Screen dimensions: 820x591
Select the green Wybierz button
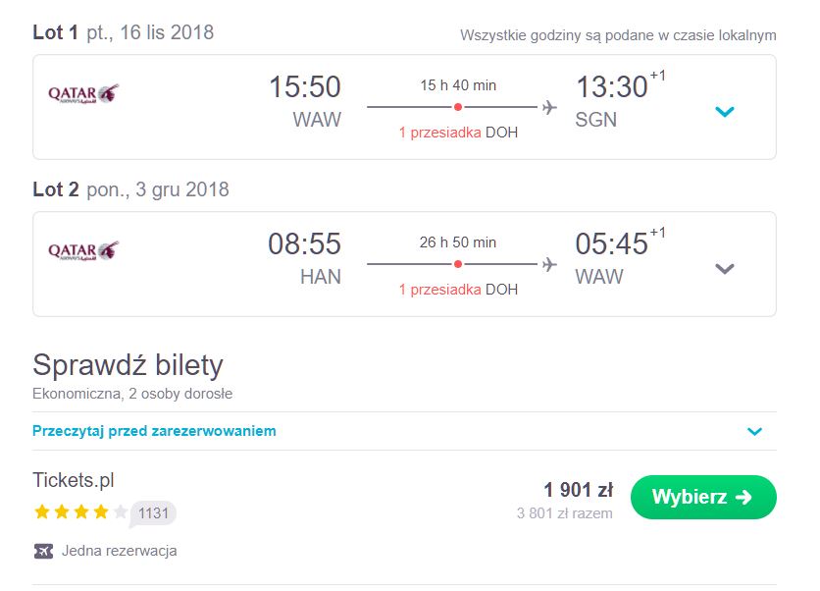tap(703, 497)
